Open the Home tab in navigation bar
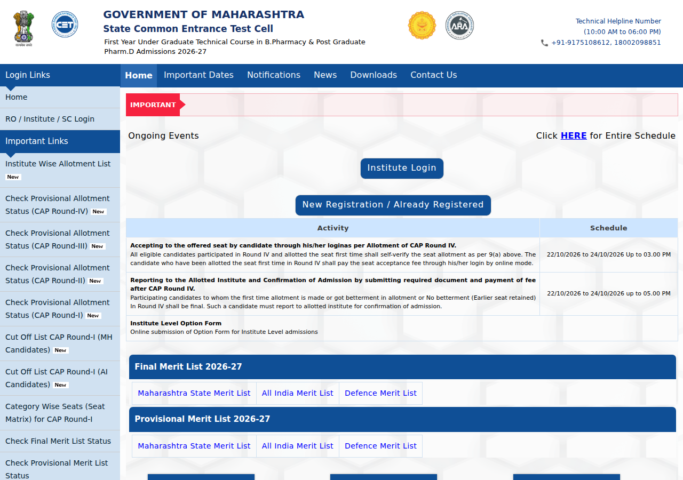Image resolution: width=683 pixels, height=480 pixels. tap(139, 75)
